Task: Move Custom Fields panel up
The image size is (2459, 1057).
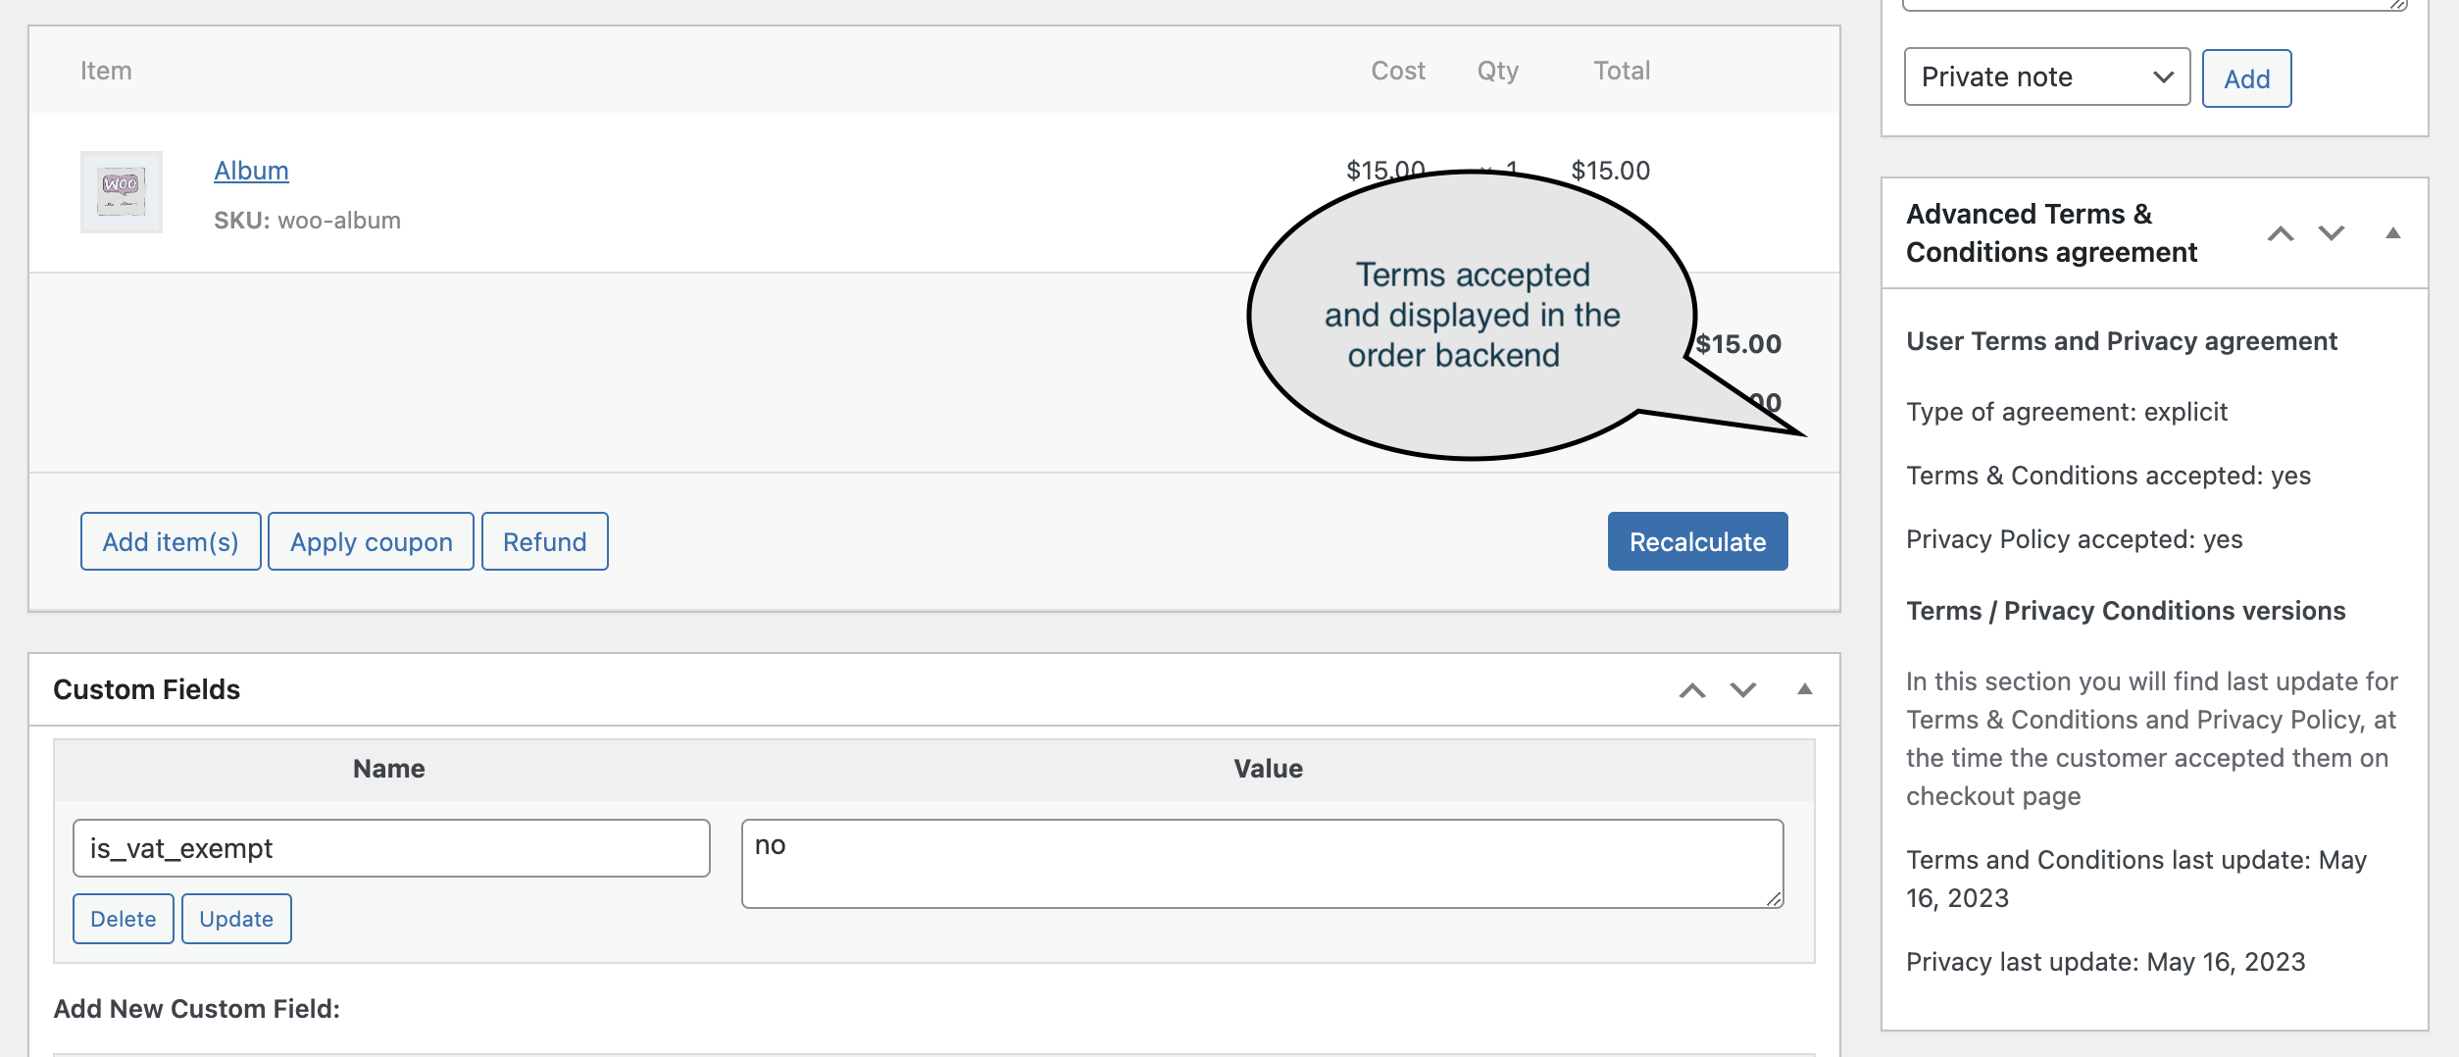Action: pos(1692,690)
